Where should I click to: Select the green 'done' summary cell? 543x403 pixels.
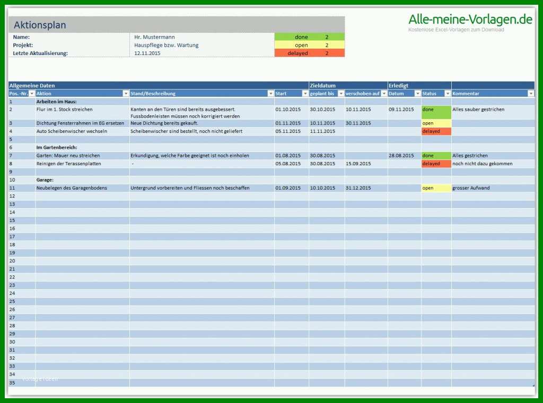point(310,37)
